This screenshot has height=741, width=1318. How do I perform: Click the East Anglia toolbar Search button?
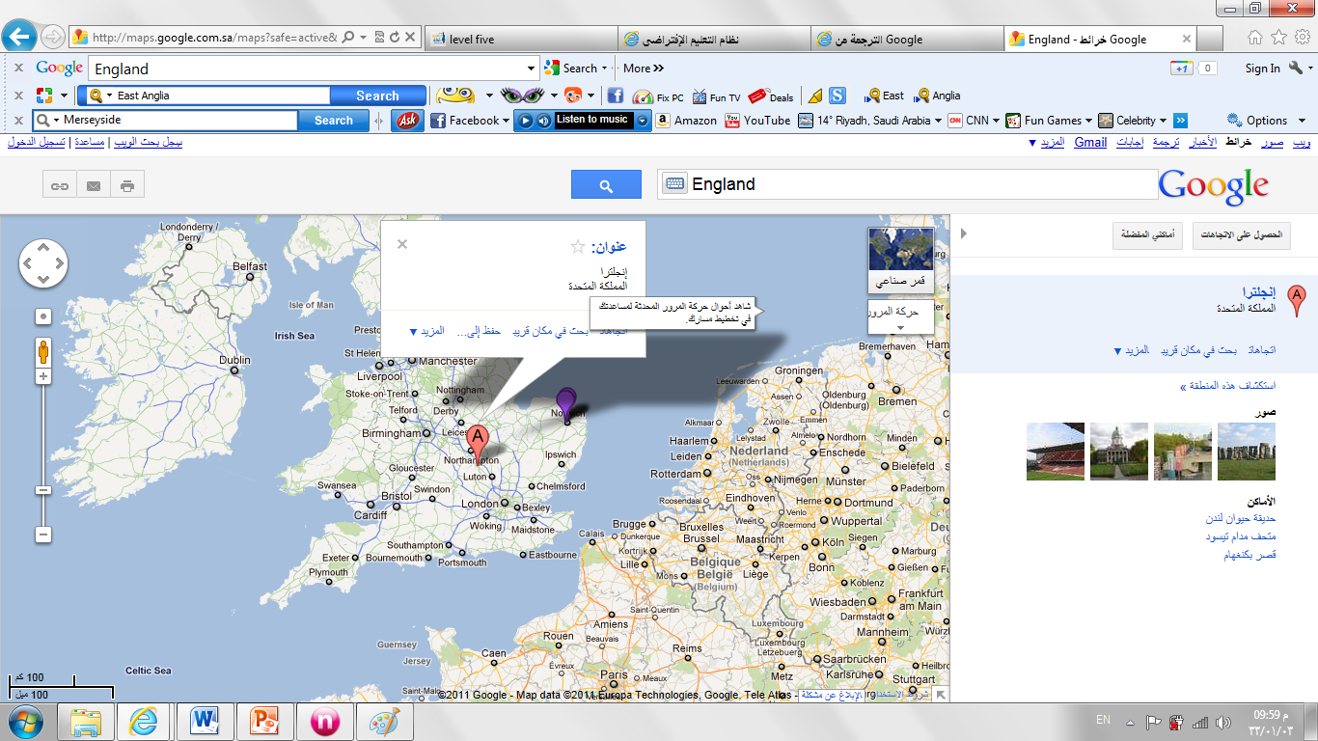coord(377,96)
